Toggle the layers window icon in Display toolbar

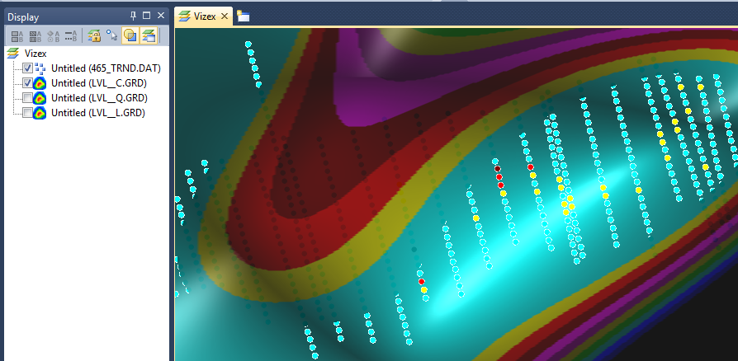[148, 35]
